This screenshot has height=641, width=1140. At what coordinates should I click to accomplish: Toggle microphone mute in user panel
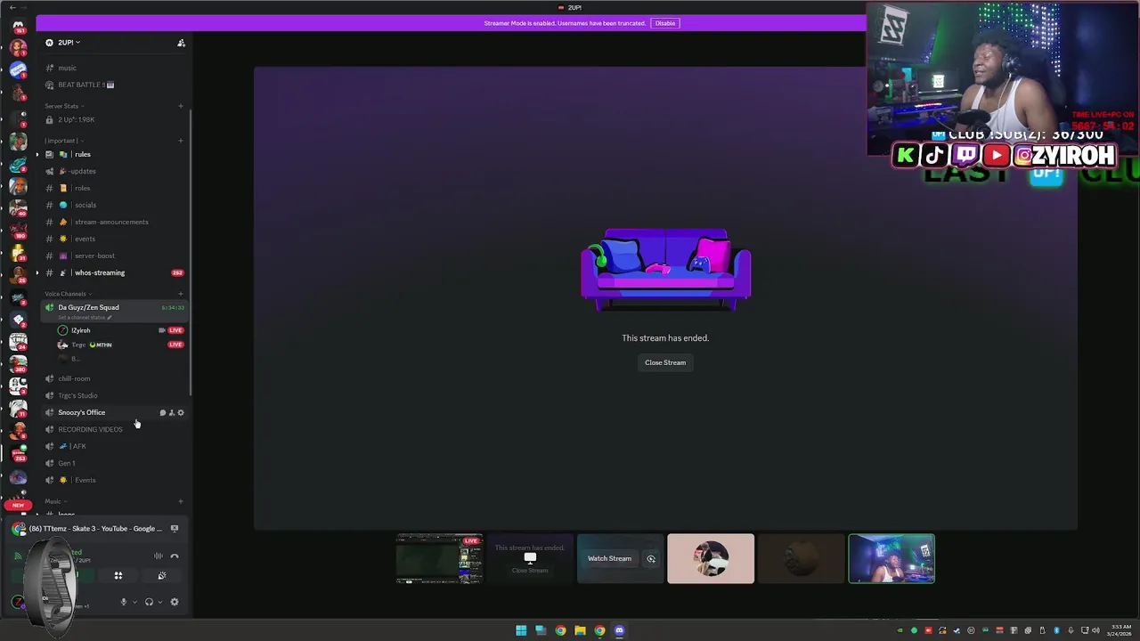pyautogui.click(x=124, y=602)
